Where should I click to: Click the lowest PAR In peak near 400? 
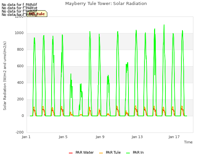point(81,84)
